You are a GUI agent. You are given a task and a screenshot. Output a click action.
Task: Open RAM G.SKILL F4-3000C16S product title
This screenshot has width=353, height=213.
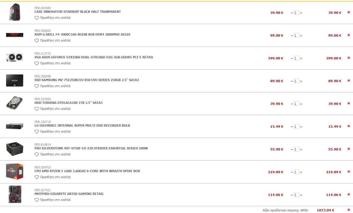pyautogui.click(x=82, y=34)
